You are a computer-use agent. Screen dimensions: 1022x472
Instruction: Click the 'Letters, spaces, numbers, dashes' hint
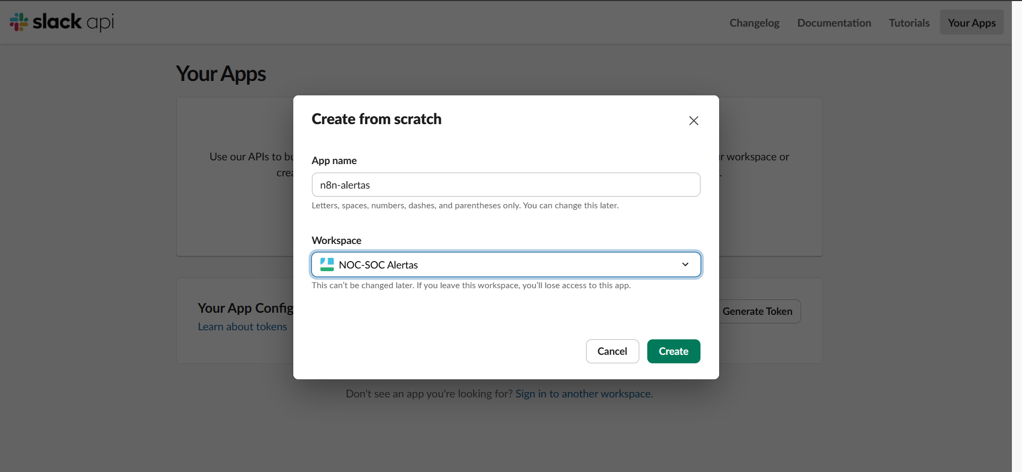pos(465,206)
